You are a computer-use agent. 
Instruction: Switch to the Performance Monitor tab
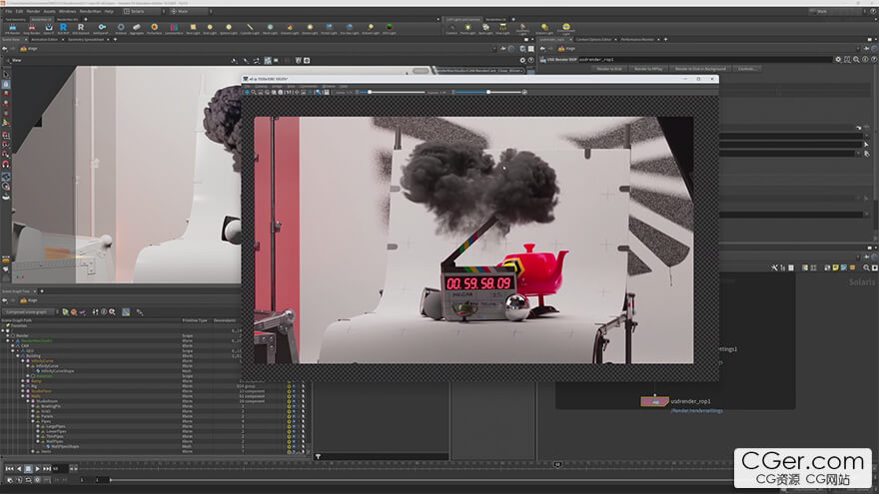(637, 40)
